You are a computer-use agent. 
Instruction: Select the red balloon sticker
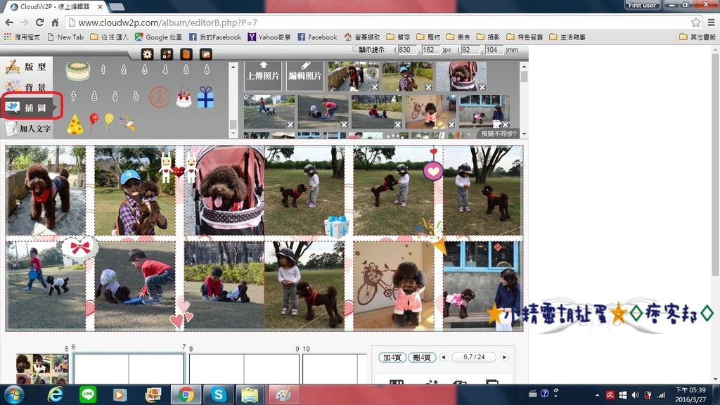tap(94, 122)
